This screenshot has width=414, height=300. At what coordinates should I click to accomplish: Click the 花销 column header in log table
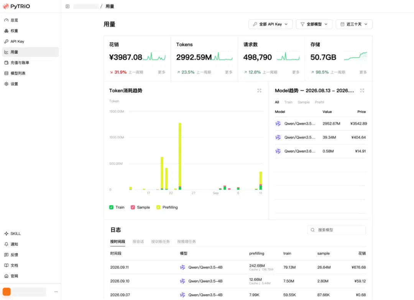[362, 253]
